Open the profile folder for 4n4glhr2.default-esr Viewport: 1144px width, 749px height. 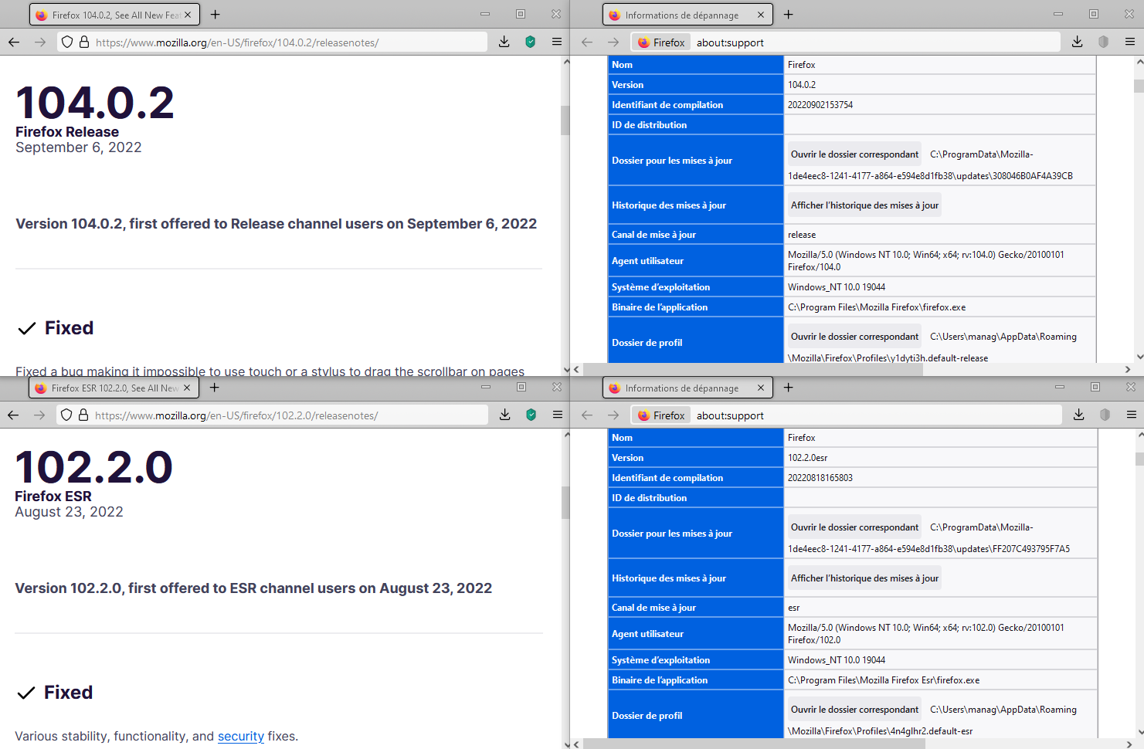click(x=854, y=710)
